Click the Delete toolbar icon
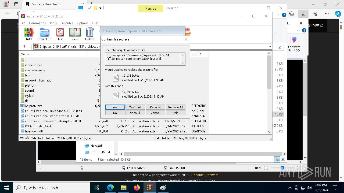Viewport: 344px width, 193px height. pyautogui.click(x=89, y=34)
